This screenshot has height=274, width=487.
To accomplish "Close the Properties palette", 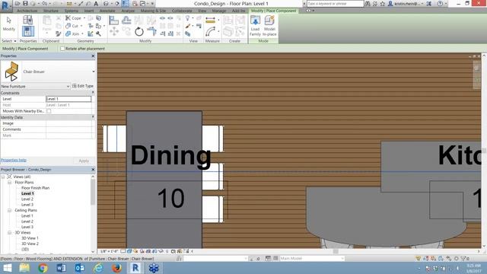I will pos(93,56).
